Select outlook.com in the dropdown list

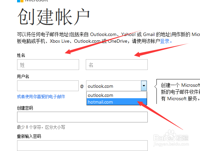pyautogui.click(x=117, y=95)
